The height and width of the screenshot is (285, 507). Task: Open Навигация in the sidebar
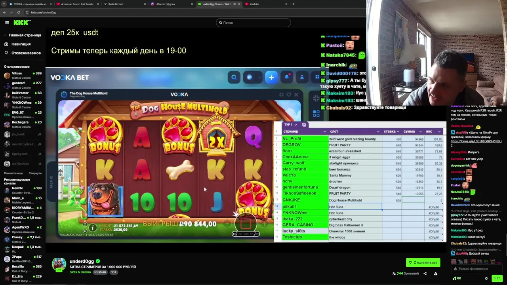(x=17, y=44)
